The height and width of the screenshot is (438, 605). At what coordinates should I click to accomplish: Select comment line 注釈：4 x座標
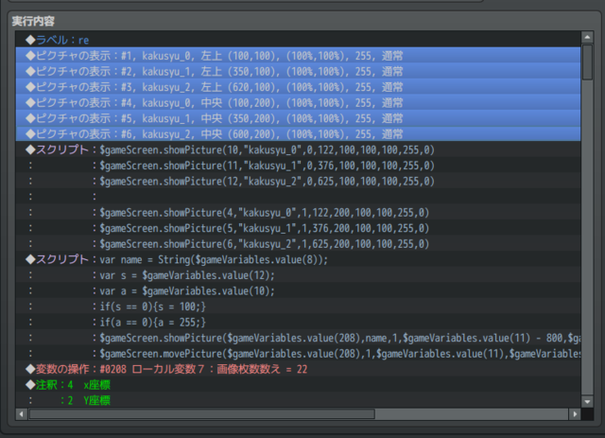[x=298, y=385]
